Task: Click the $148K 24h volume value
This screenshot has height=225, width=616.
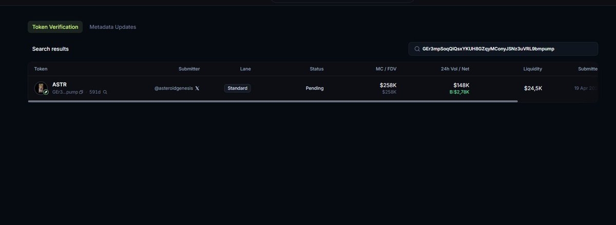Action: pos(461,85)
